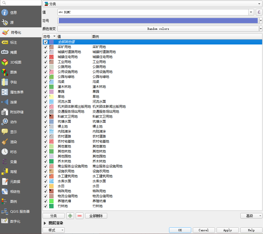Open the 图例 (Legend) sidebar icon
Viewport: 263px width, 234px height.
click(x=4, y=201)
